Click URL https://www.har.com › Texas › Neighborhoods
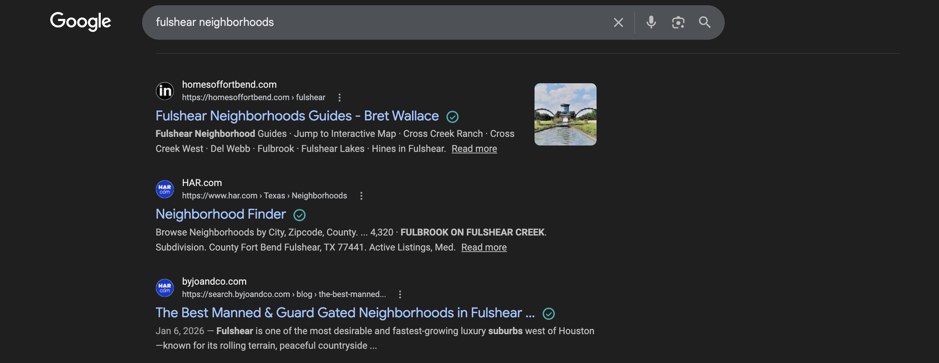Image resolution: width=939 pixels, height=363 pixels. coord(264,196)
